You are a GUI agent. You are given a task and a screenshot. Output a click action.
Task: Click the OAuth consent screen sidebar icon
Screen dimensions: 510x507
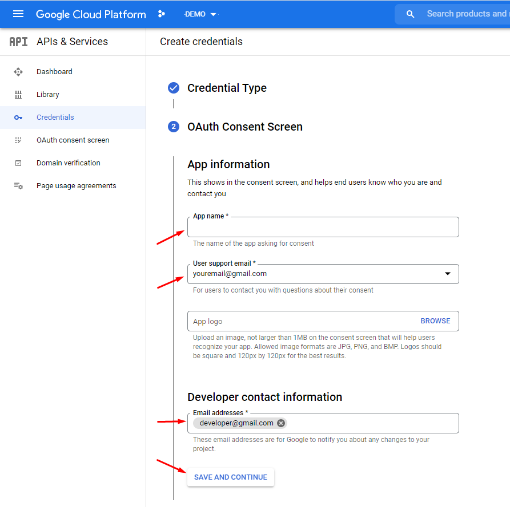(18, 140)
